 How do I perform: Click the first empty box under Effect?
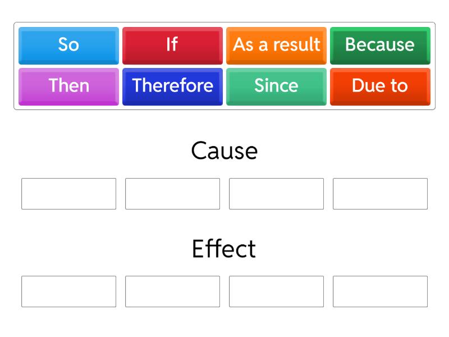(x=68, y=292)
